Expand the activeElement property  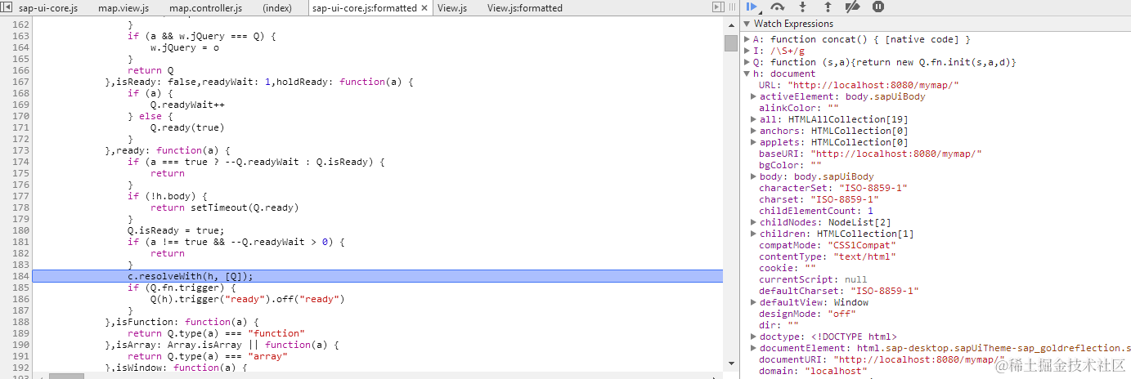tap(753, 96)
